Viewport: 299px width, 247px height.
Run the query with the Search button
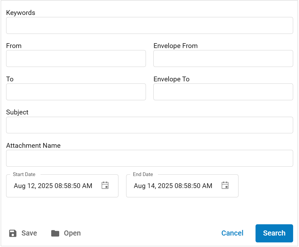(x=274, y=233)
